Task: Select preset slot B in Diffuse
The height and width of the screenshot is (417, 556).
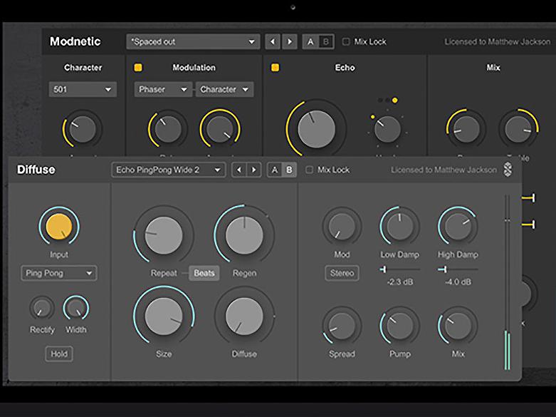Action: click(289, 170)
